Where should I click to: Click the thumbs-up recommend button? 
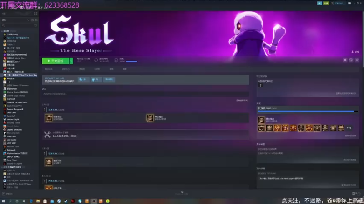click(x=83, y=79)
